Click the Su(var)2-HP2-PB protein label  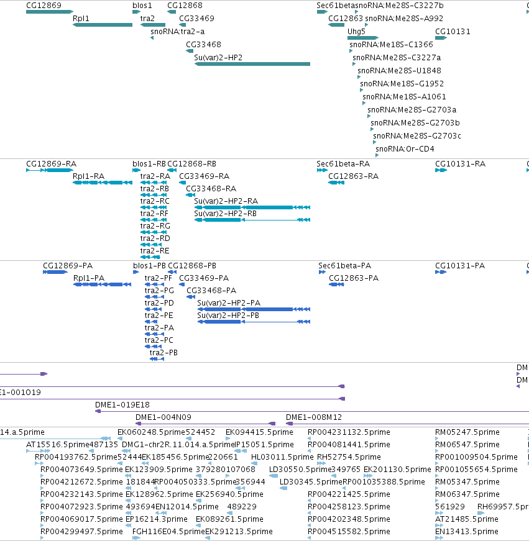point(228,316)
